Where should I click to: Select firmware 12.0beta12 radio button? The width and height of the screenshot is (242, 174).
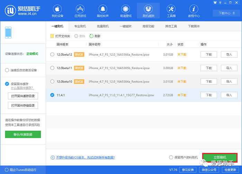pyautogui.click(x=52, y=55)
